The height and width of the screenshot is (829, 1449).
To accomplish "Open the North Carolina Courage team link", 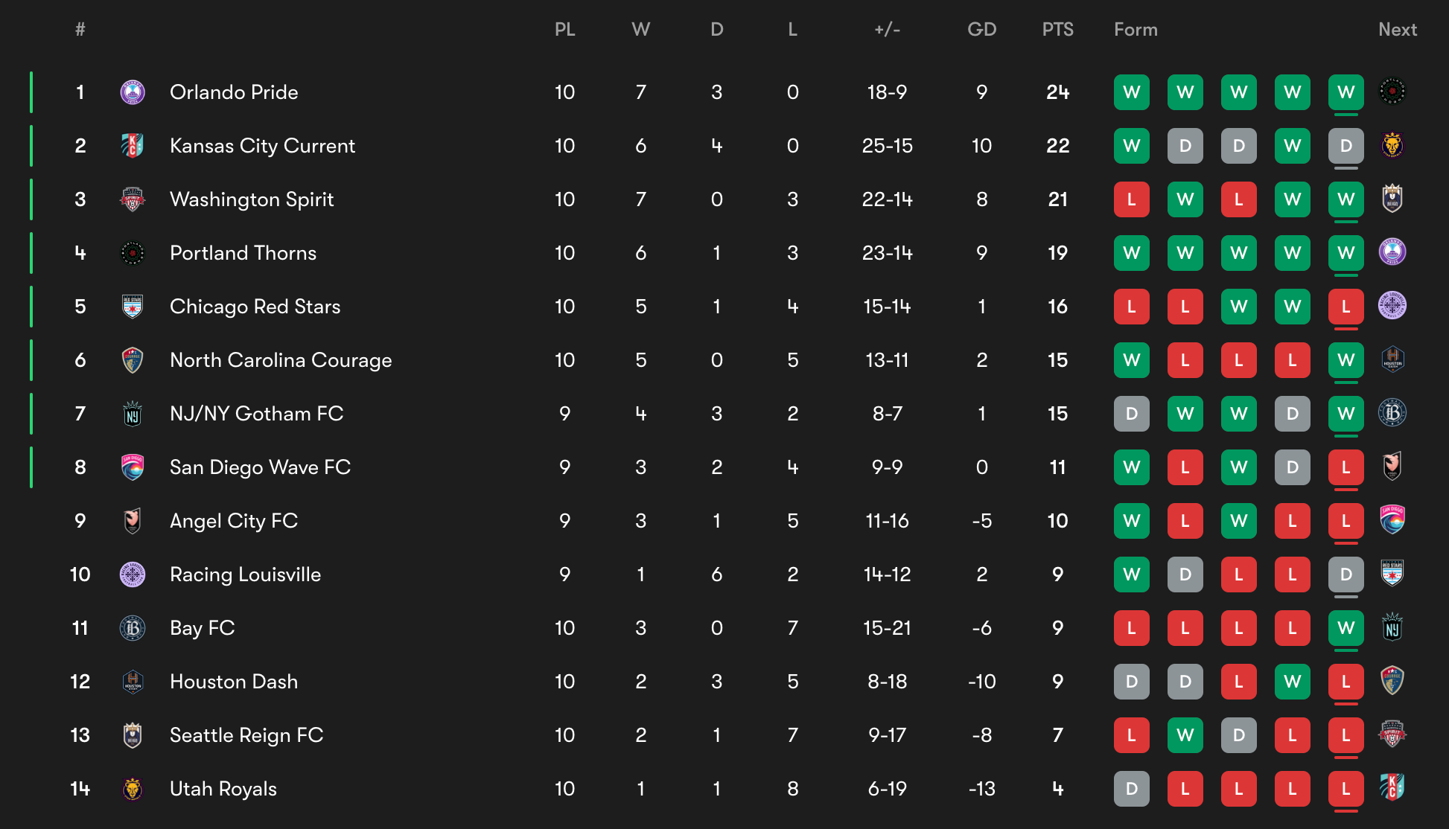I will click(281, 360).
